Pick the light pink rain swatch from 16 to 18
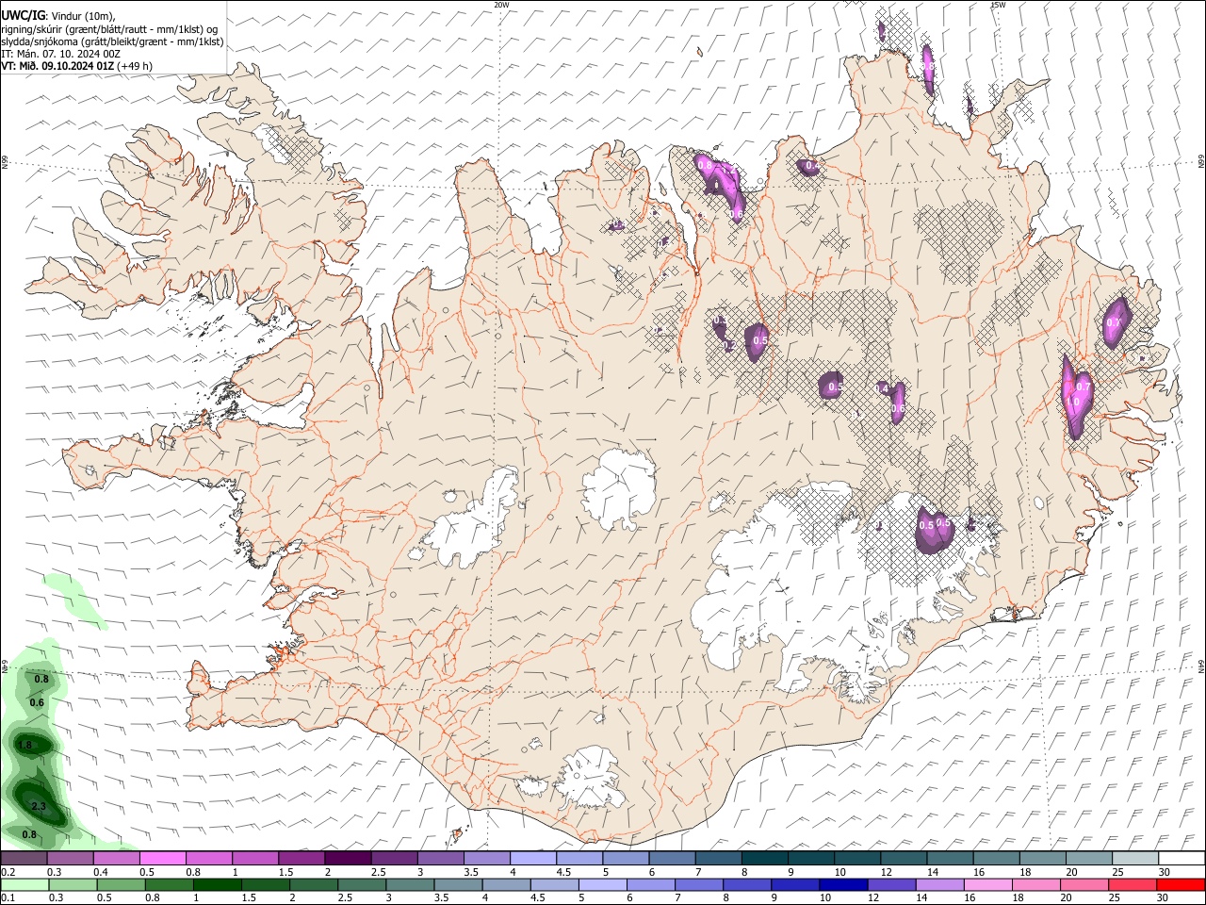 point(986,884)
